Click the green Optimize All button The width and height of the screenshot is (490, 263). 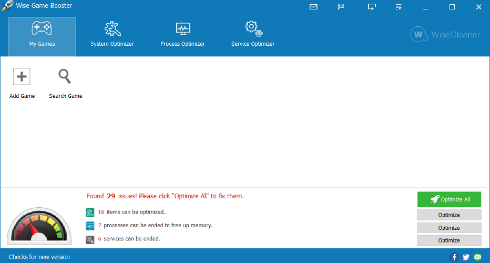(449, 199)
